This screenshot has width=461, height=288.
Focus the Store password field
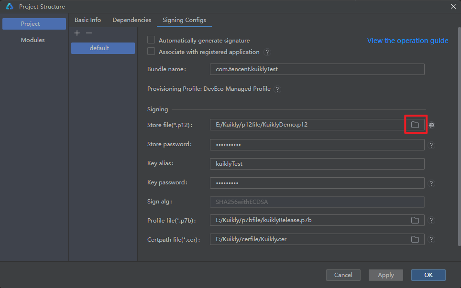(x=317, y=145)
